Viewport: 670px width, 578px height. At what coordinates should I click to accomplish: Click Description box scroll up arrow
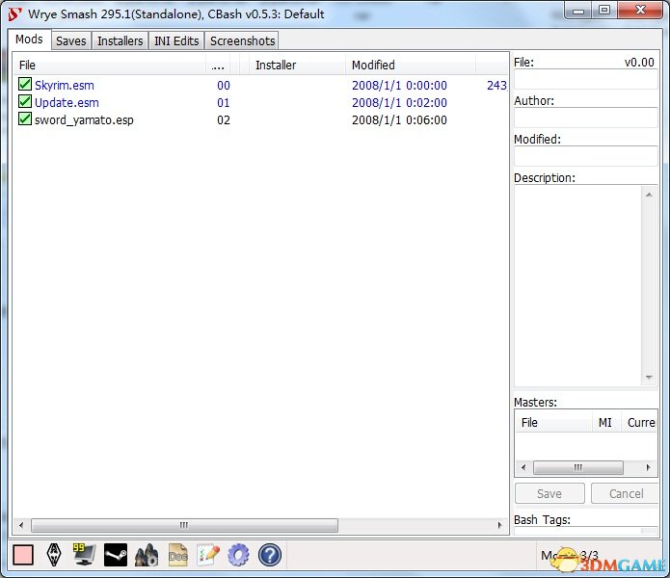[649, 195]
